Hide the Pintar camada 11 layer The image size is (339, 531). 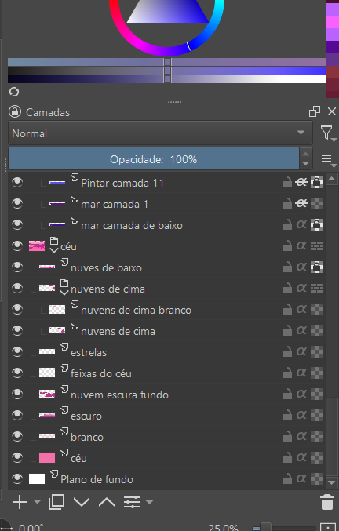[x=17, y=183]
